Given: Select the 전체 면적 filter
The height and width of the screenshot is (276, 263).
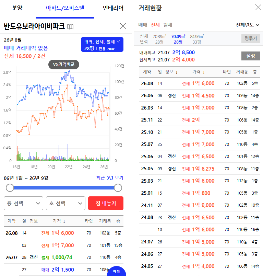Looking at the screenshot, I should (144, 39).
